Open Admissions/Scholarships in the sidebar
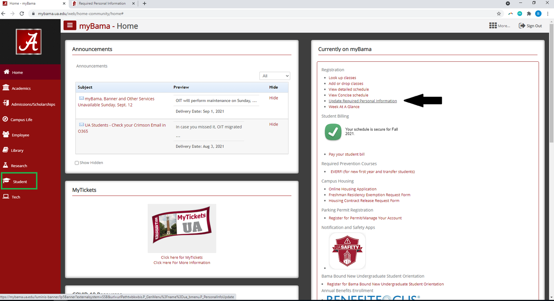 coord(33,104)
